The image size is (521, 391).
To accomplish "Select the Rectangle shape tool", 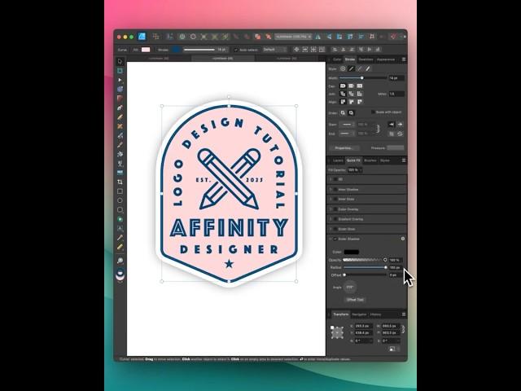I will pyautogui.click(x=120, y=191).
